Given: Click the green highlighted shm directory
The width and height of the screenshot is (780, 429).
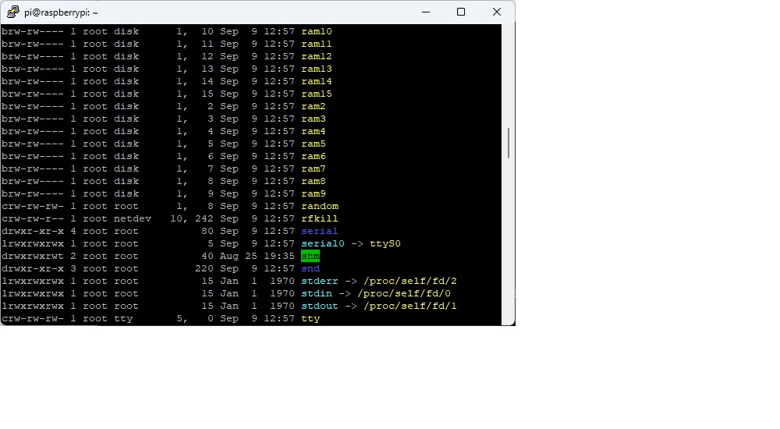Looking at the screenshot, I should pyautogui.click(x=310, y=256).
